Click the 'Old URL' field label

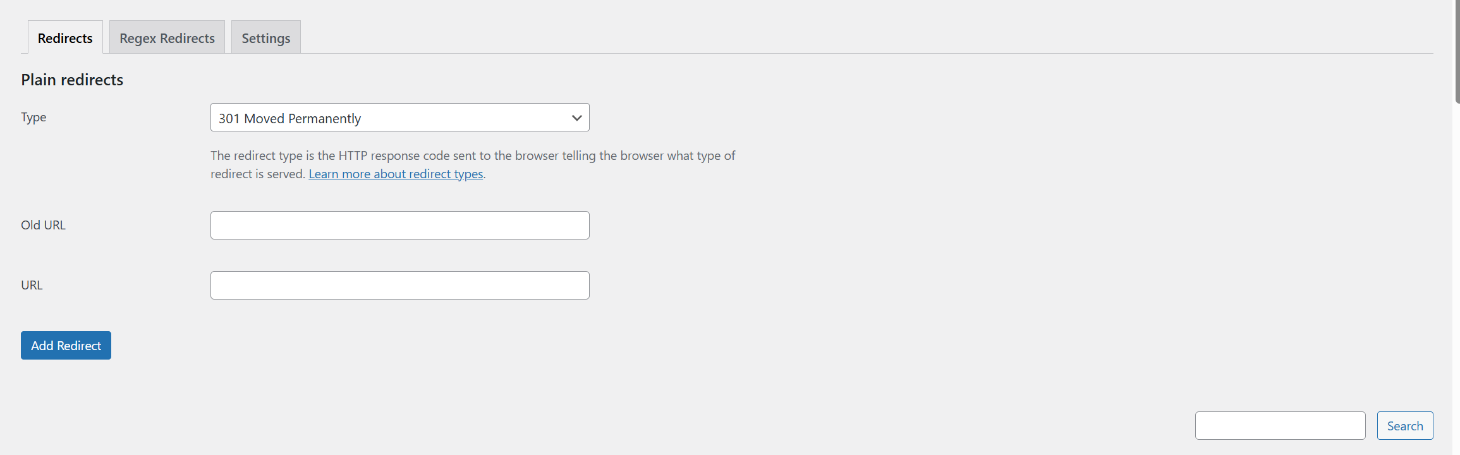pyautogui.click(x=43, y=226)
